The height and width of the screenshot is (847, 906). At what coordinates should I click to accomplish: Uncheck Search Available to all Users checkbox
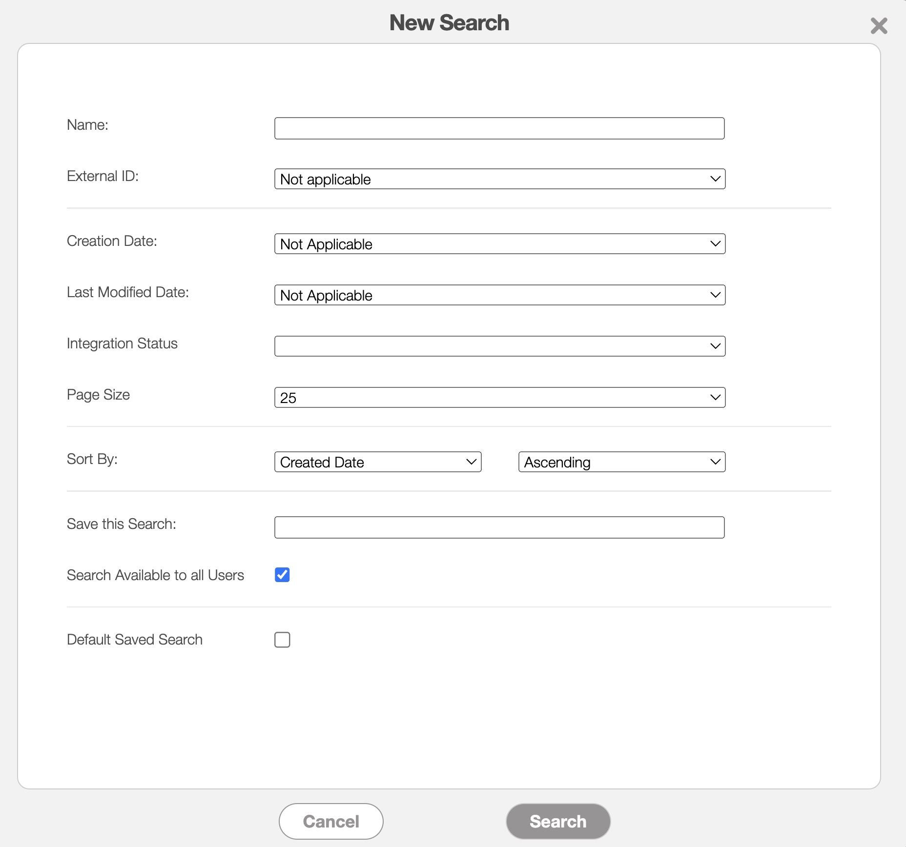pyautogui.click(x=282, y=575)
